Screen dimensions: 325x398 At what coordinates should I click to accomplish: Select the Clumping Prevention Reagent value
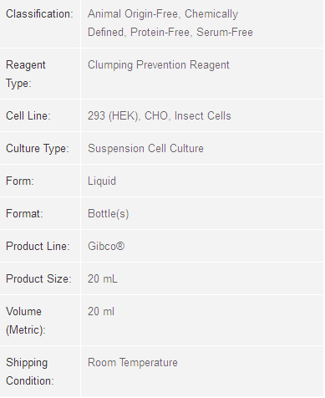(159, 65)
